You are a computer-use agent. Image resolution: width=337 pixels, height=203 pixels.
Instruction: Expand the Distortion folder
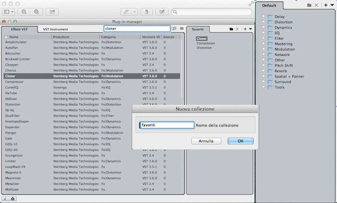(264, 22)
